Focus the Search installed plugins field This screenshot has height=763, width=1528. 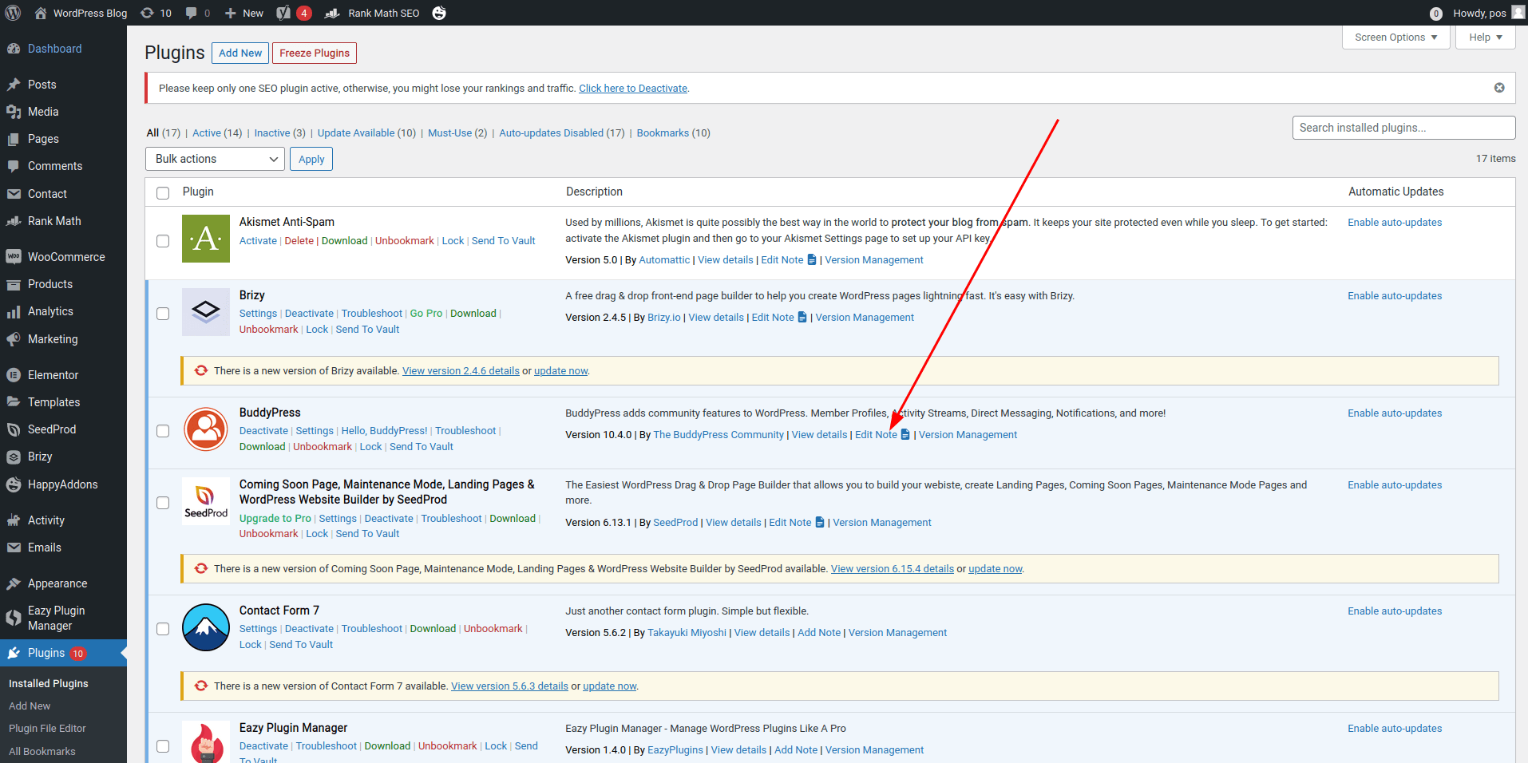coord(1403,128)
